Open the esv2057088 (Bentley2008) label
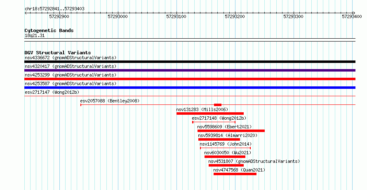 point(110,101)
